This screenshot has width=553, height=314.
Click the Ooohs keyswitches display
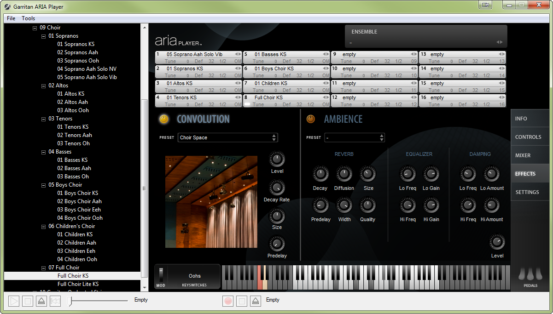pyautogui.click(x=194, y=276)
